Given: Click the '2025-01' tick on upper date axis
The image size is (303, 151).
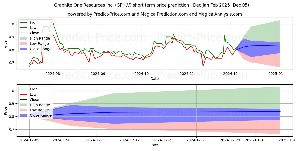Looking at the screenshot, I should click(x=275, y=74).
